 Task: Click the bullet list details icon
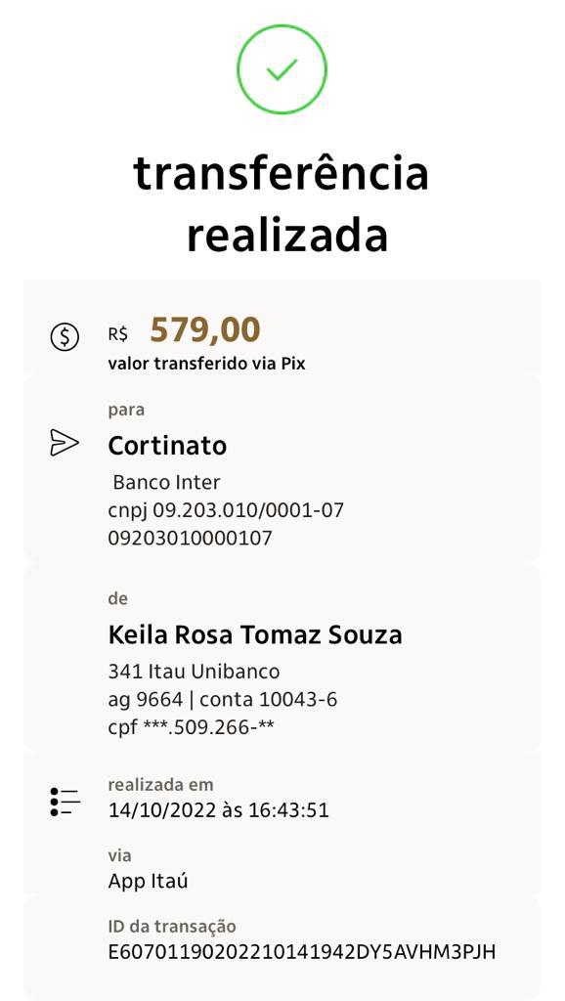pyautogui.click(x=65, y=802)
